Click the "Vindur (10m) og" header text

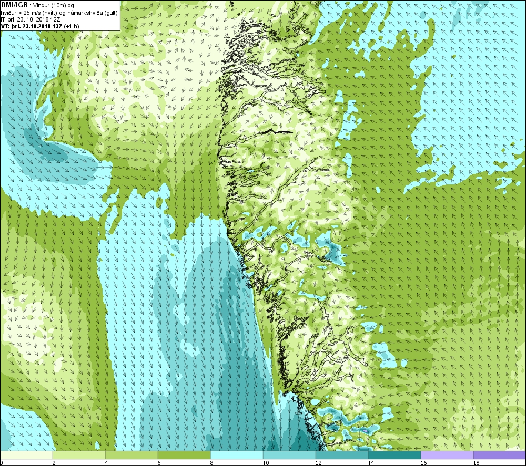coord(54,5)
